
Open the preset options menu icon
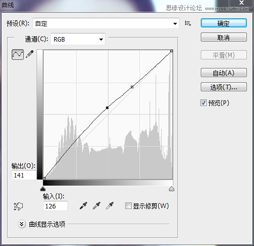tap(188, 23)
